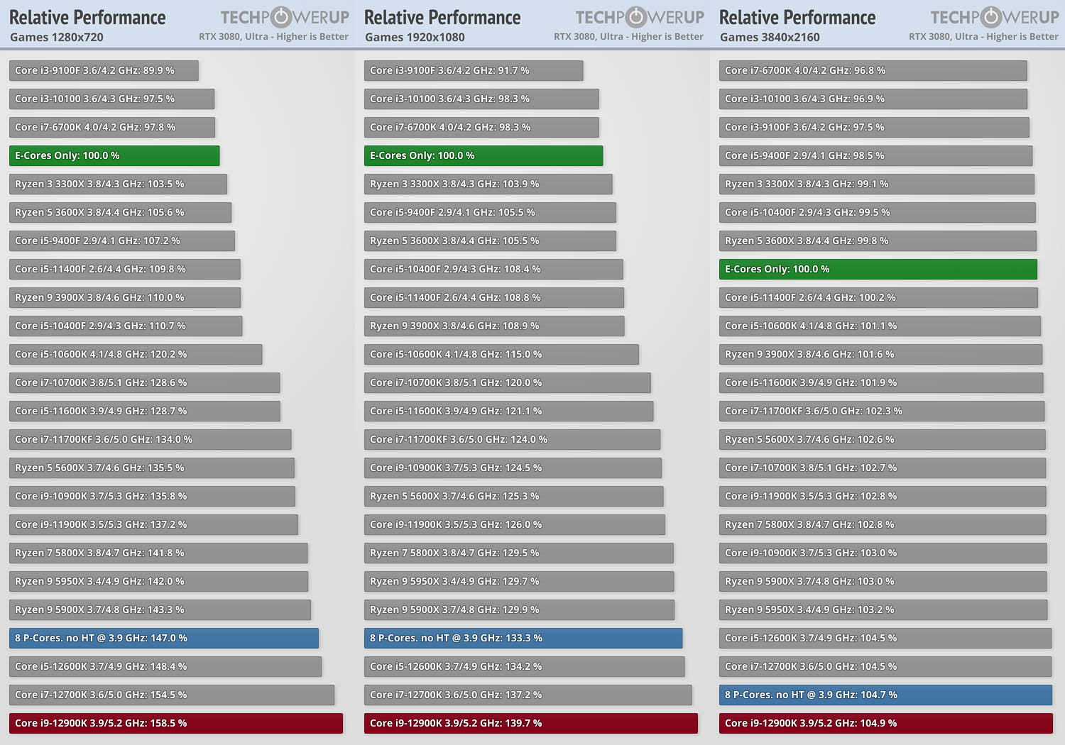This screenshot has height=745, width=1065.
Task: Click Core i5-11600K 121.1 % bar
Action: (x=508, y=411)
